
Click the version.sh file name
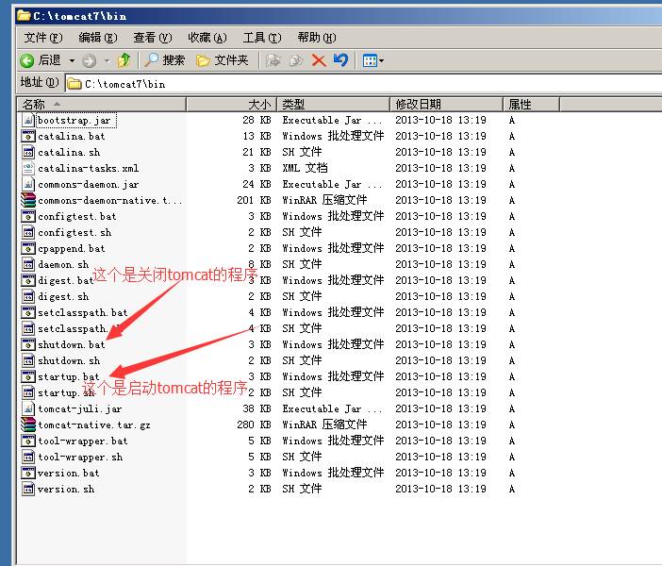pos(66,490)
